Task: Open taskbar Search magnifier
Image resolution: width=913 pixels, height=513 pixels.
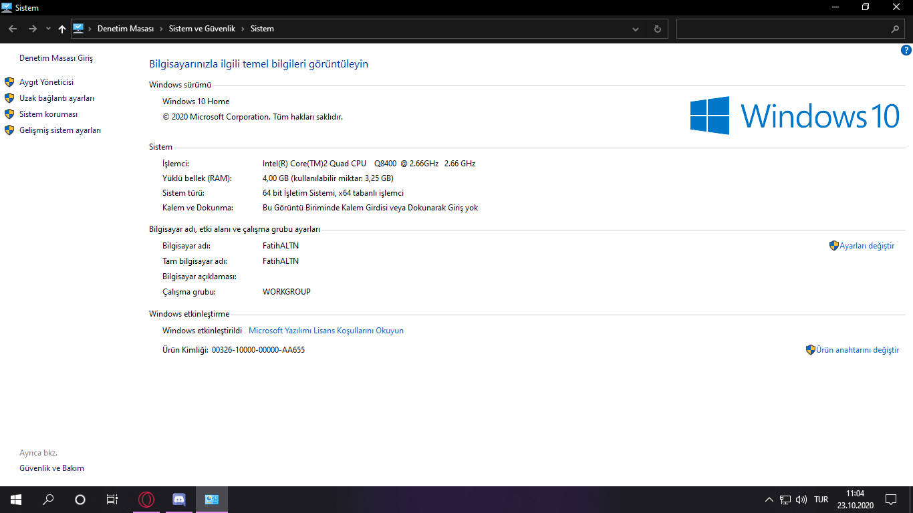Action: click(x=48, y=500)
